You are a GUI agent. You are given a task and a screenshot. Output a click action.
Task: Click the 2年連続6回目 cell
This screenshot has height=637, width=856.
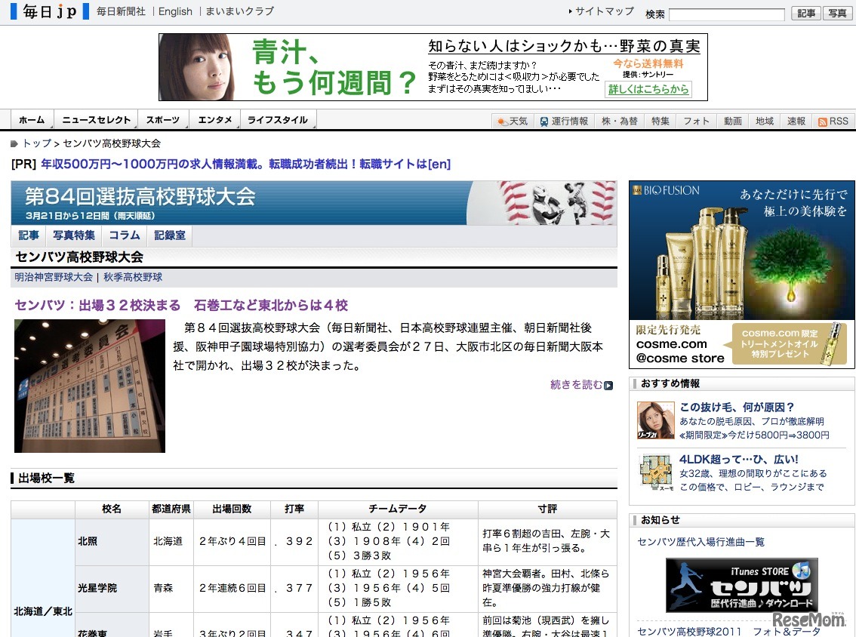pyautogui.click(x=232, y=589)
